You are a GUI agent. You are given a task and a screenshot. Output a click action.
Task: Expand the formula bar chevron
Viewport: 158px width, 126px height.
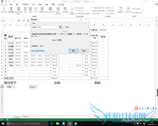pyautogui.click(x=156, y=21)
